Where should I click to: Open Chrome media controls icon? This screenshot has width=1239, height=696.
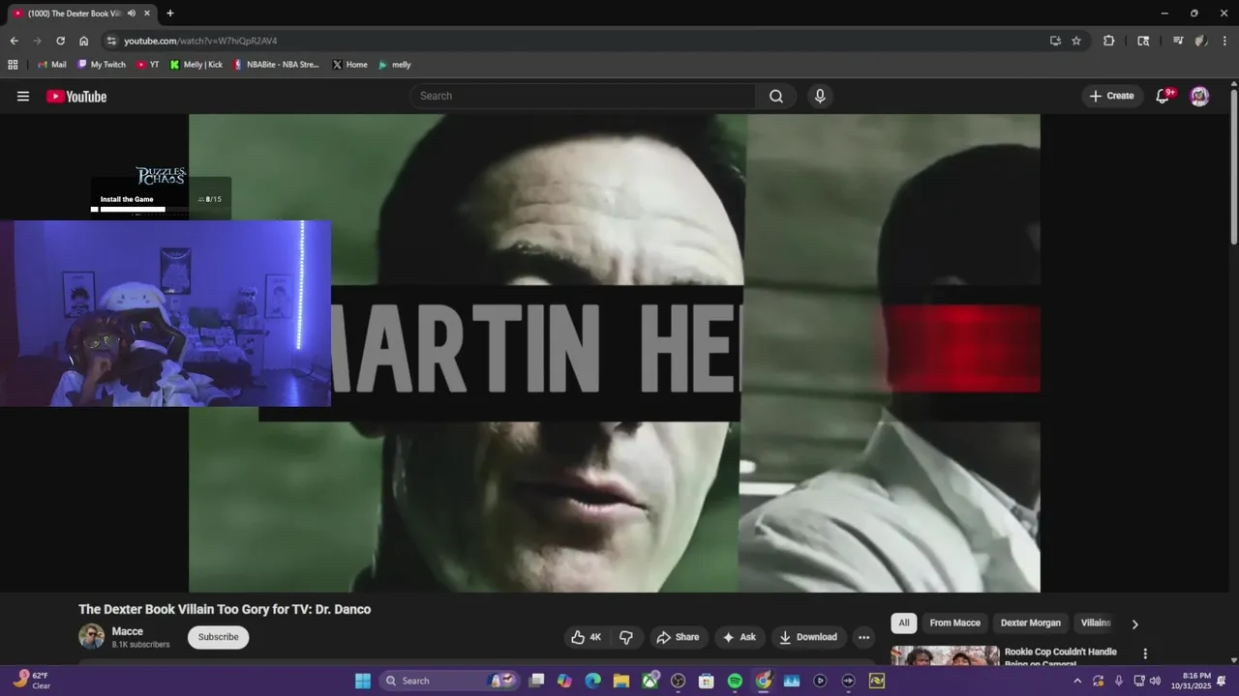tap(1178, 41)
